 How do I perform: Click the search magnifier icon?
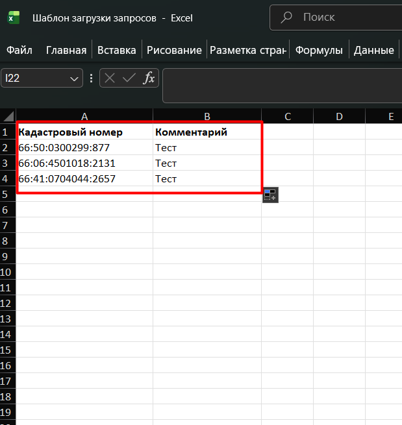pos(286,18)
